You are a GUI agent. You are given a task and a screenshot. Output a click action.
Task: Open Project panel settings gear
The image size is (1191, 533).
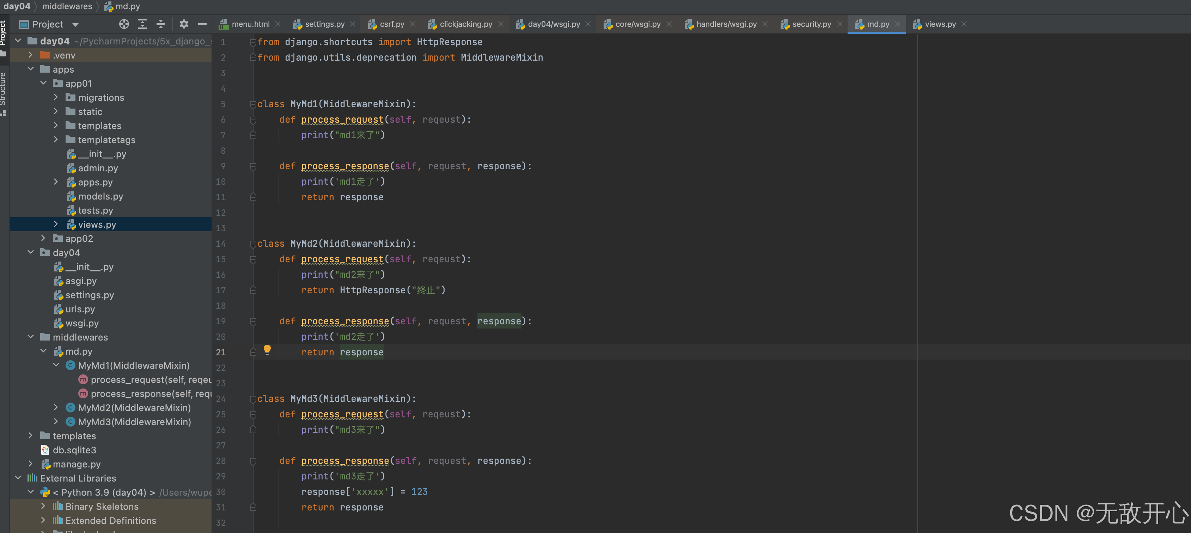[184, 24]
